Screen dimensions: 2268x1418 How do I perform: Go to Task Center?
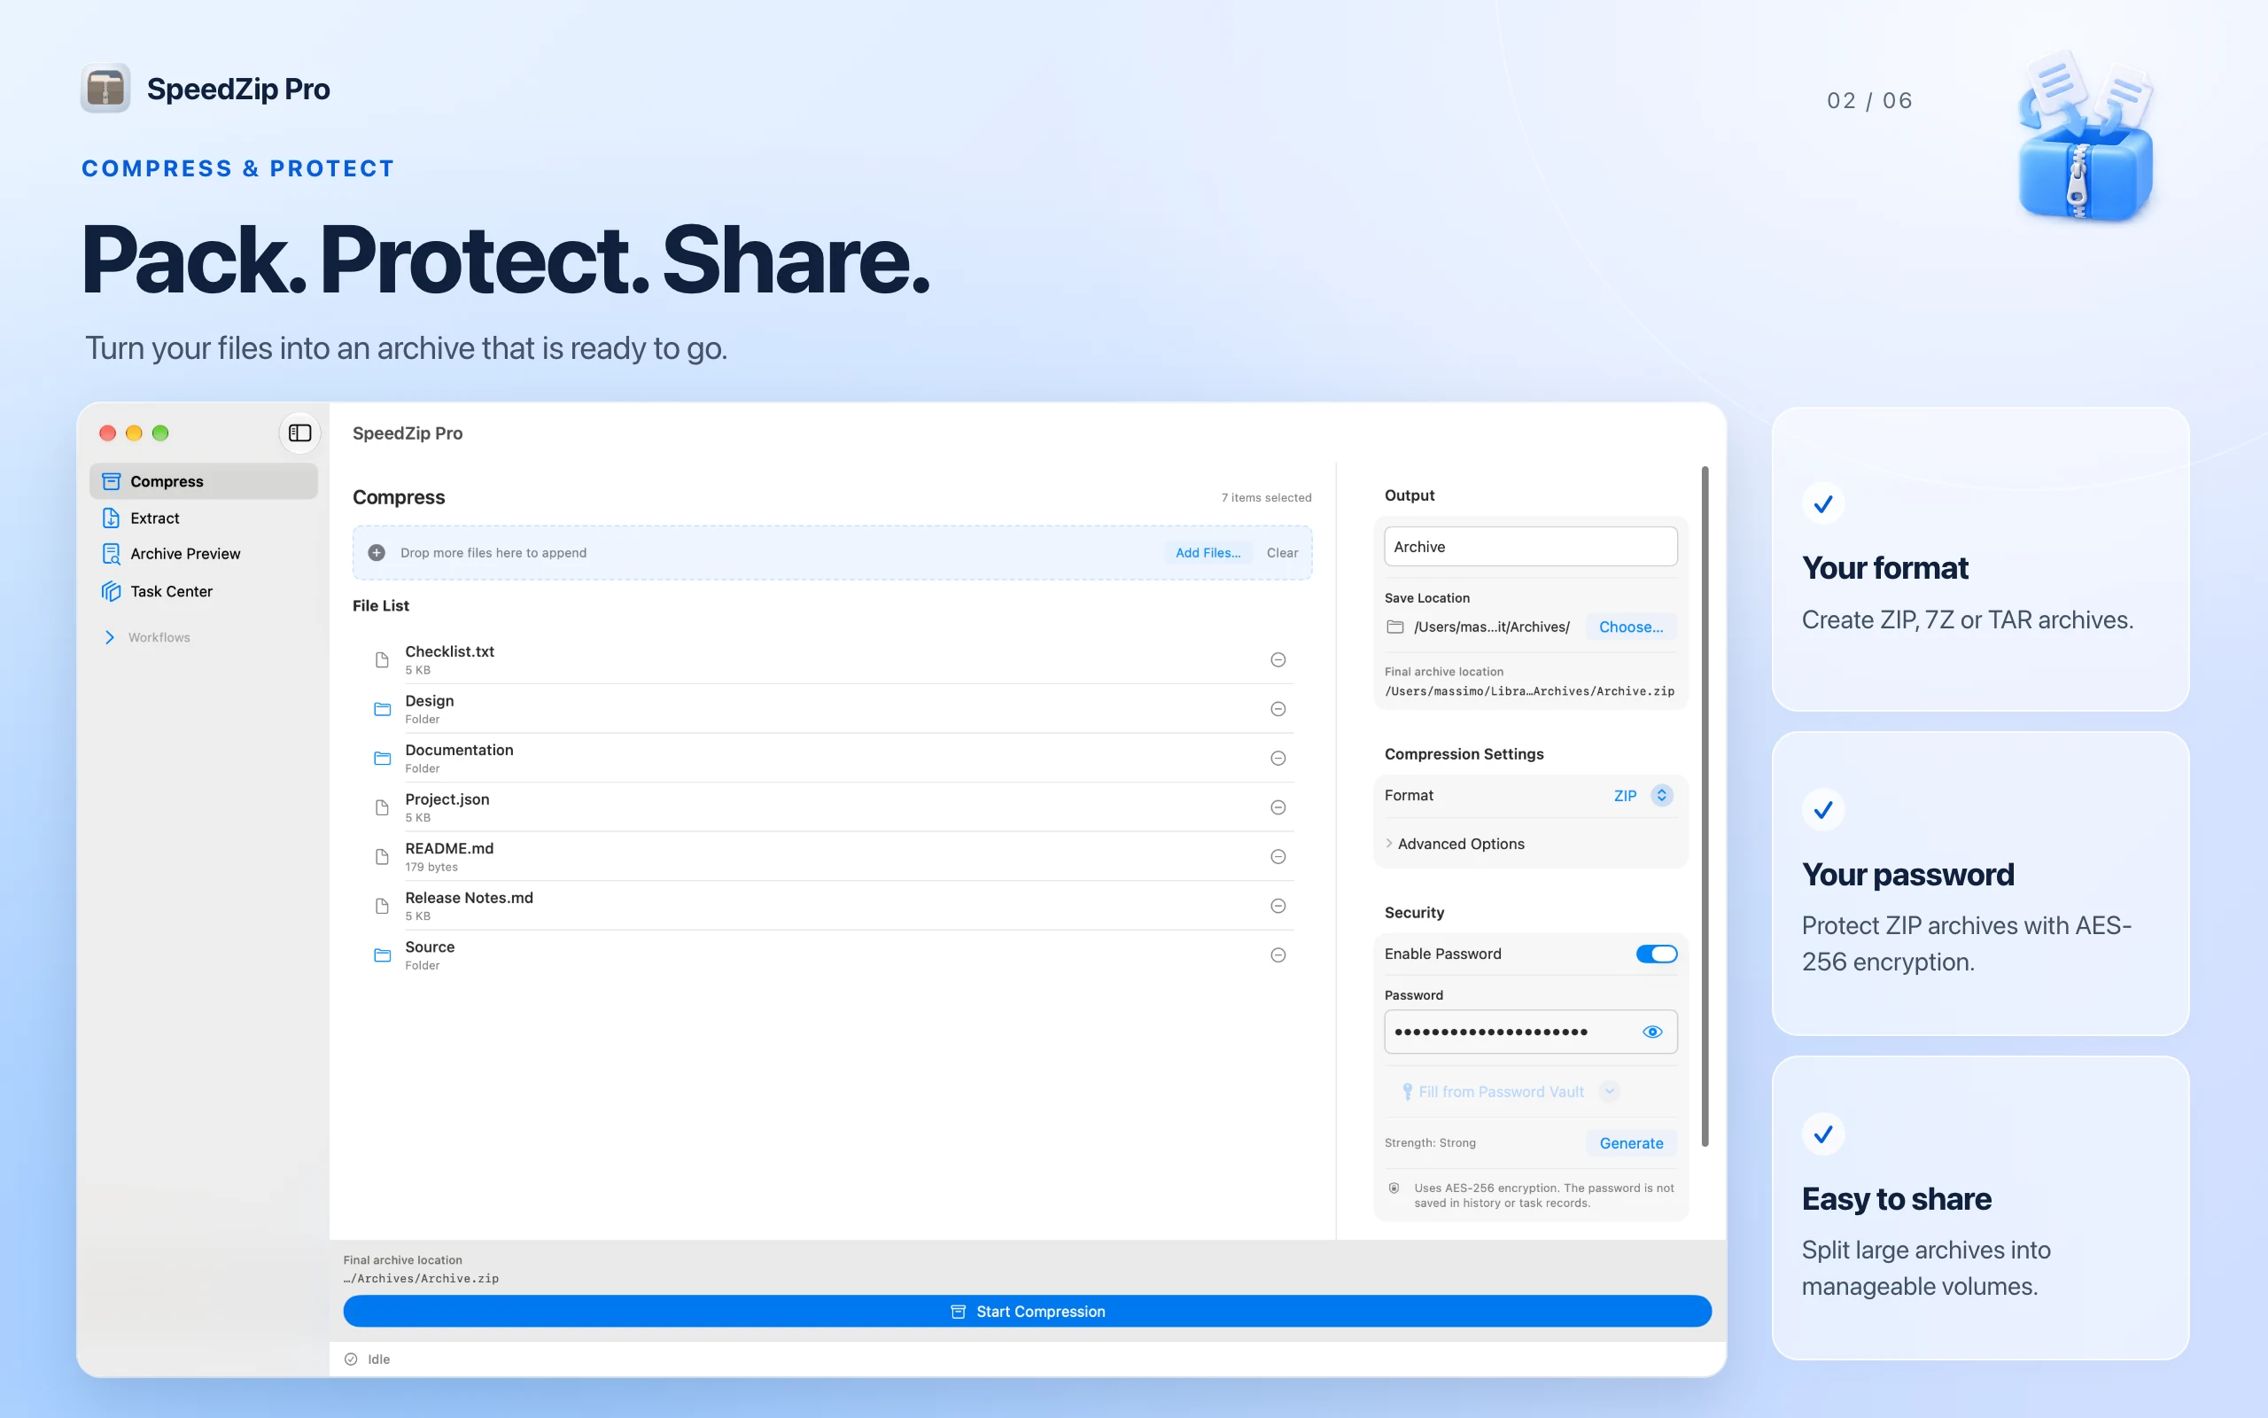coord(204,591)
